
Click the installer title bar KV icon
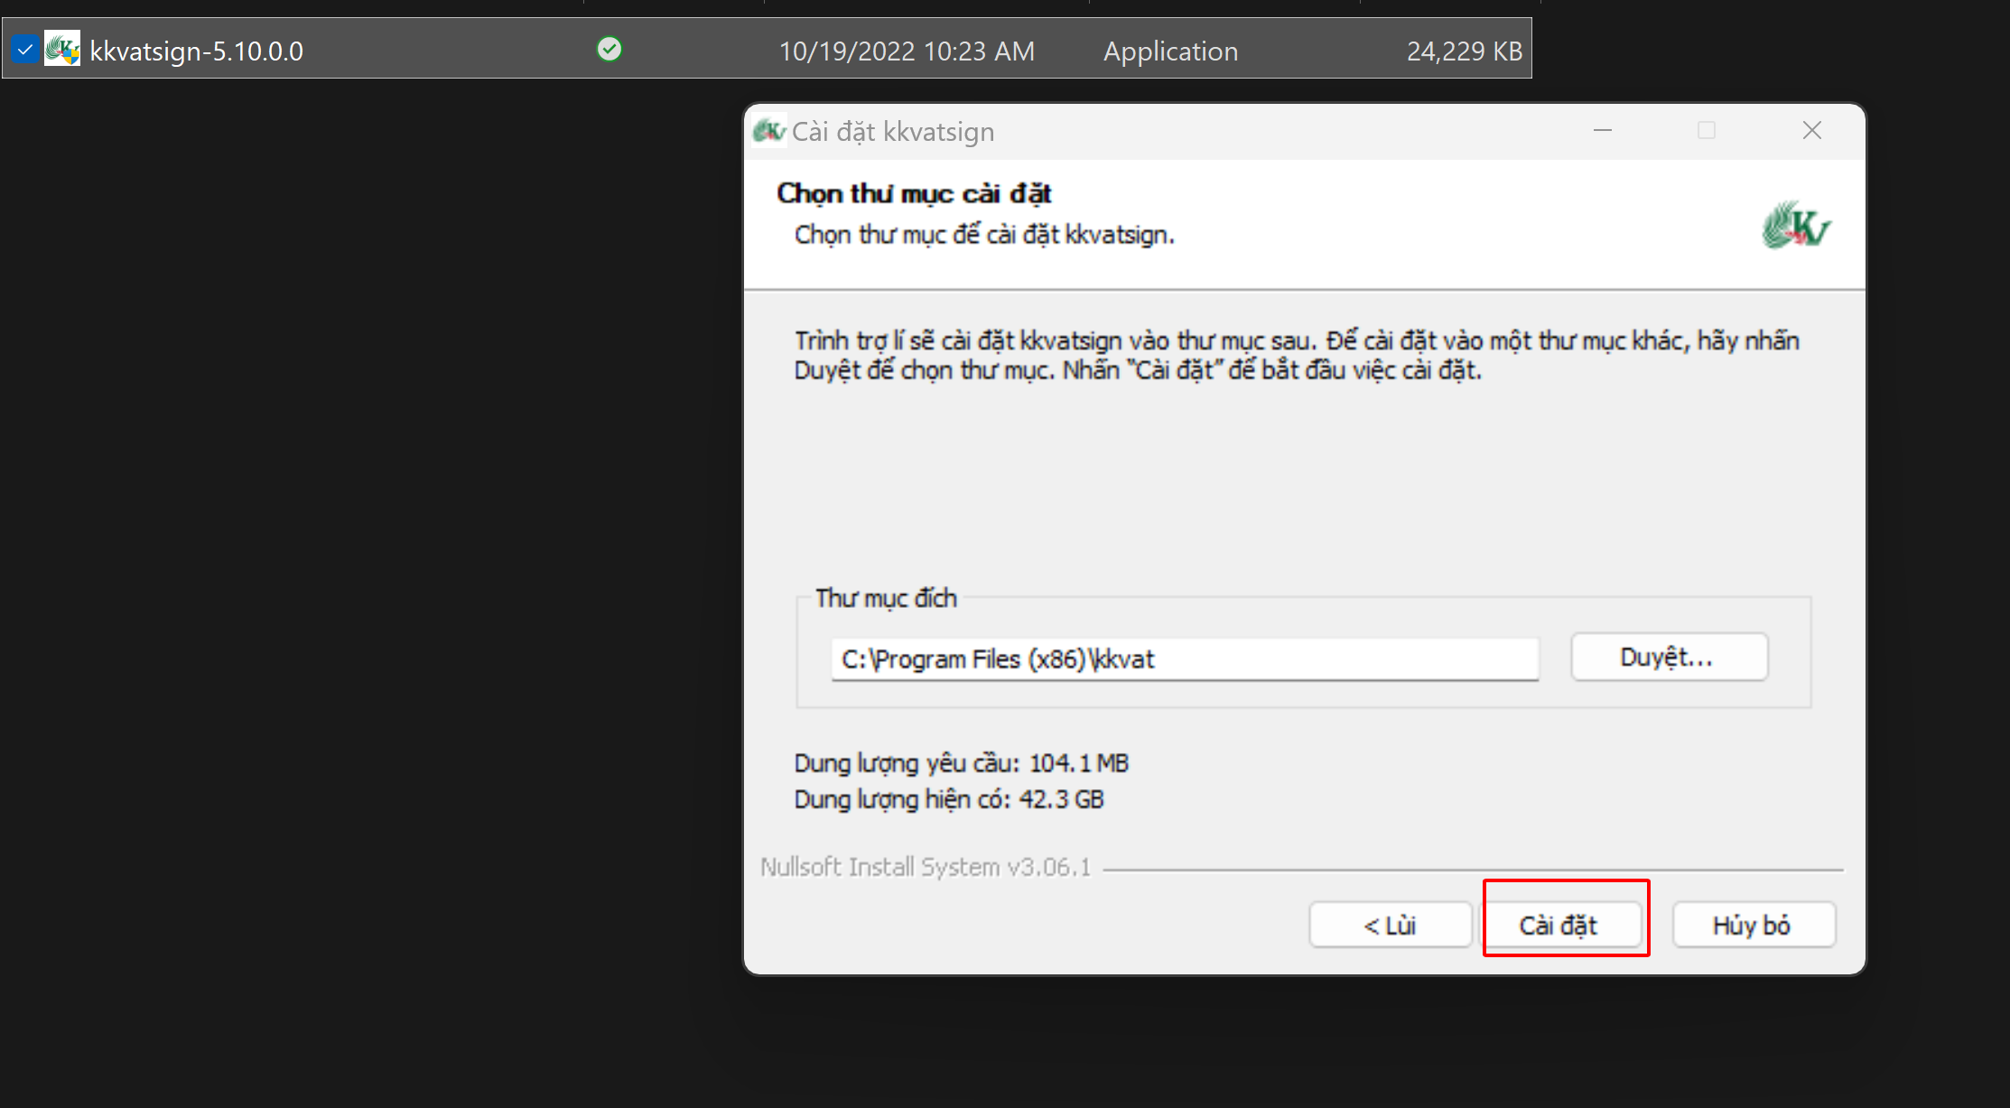pyautogui.click(x=768, y=131)
